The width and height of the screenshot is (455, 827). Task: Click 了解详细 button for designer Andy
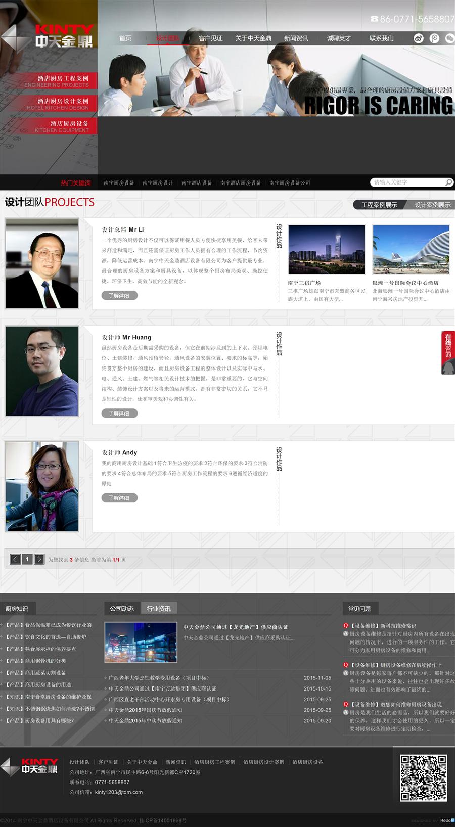point(119,498)
